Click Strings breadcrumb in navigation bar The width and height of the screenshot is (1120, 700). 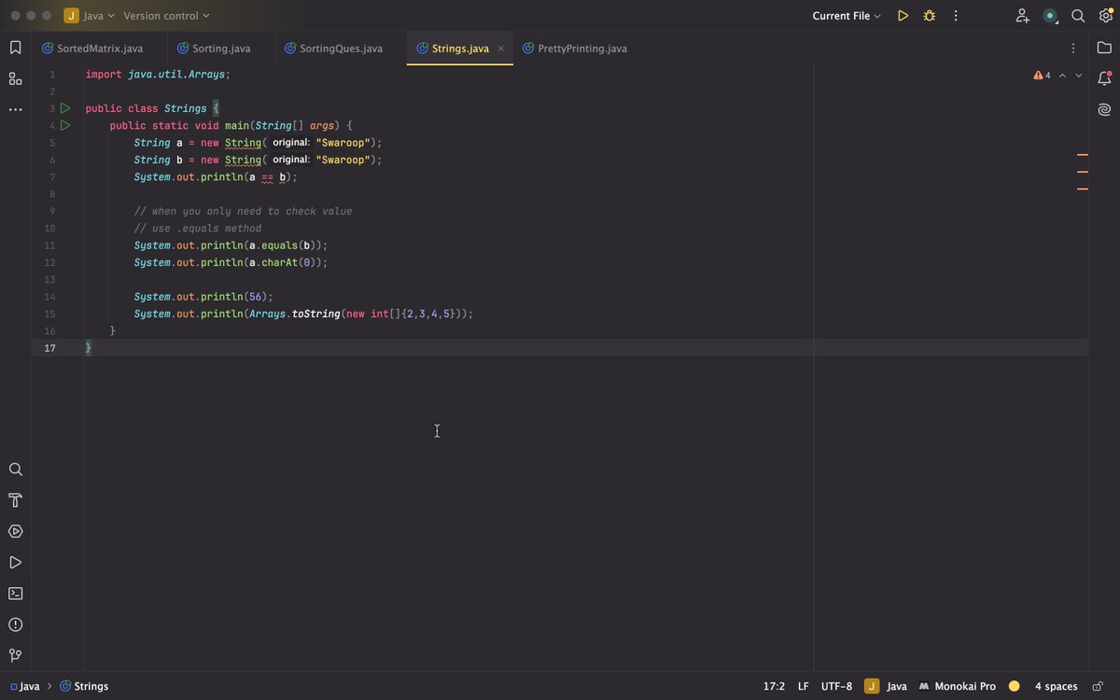pos(84,686)
